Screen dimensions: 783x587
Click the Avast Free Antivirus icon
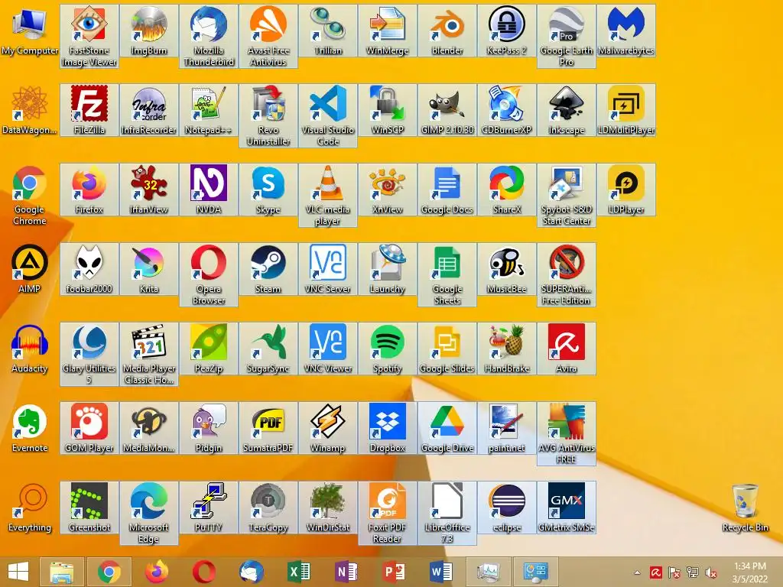coord(268,36)
